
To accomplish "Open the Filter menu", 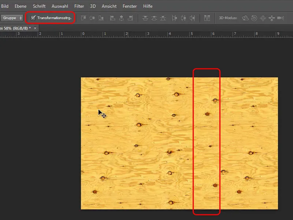I will (79, 6).
